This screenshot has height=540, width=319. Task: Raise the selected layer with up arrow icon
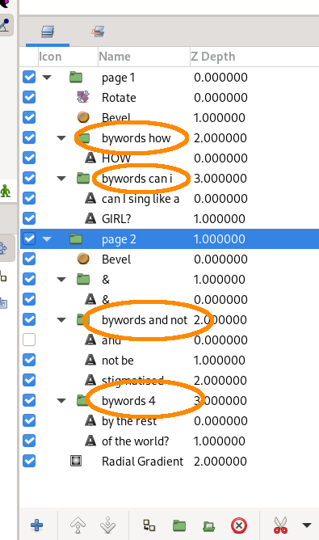[78, 525]
